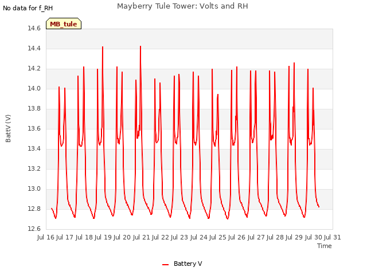Click the 14.4 y-axis tick label
The height and width of the screenshot is (275, 367).
pyautogui.click(x=34, y=48)
